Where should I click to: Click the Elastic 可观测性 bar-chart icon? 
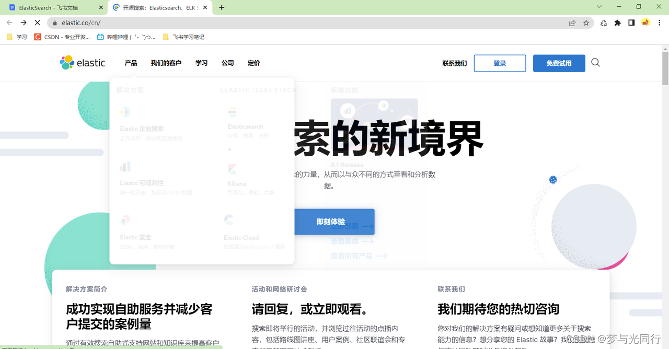tap(125, 166)
